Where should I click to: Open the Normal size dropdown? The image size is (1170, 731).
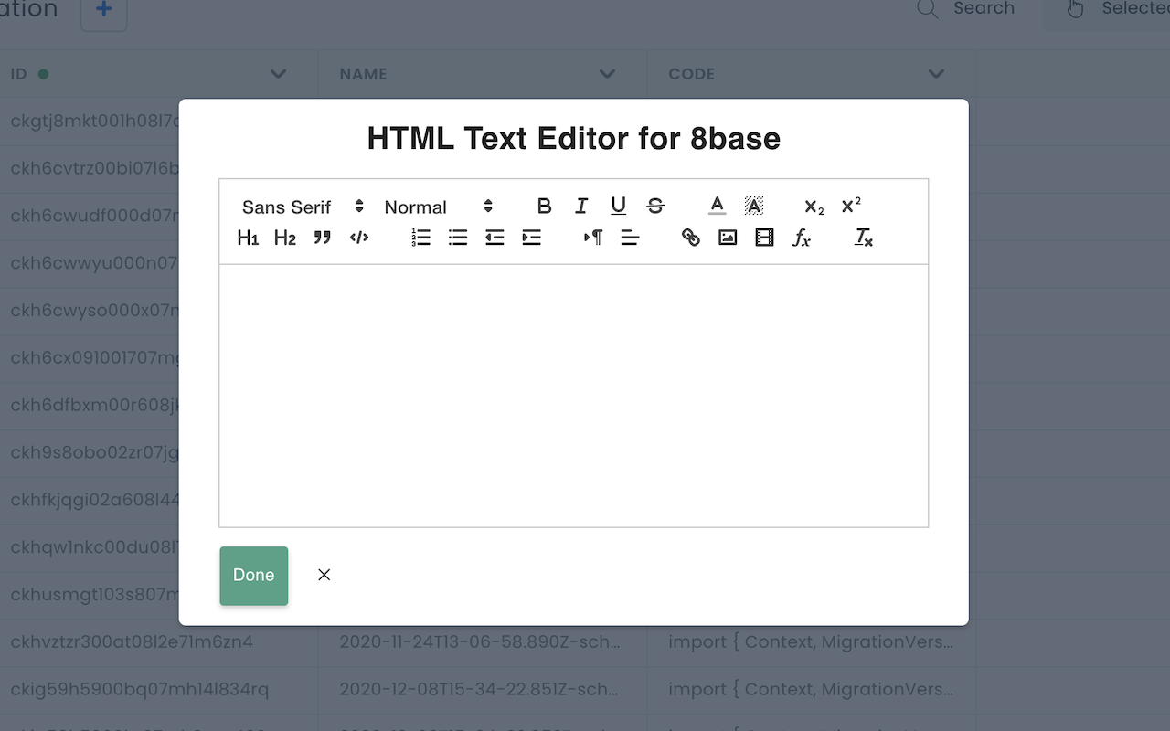coord(439,207)
